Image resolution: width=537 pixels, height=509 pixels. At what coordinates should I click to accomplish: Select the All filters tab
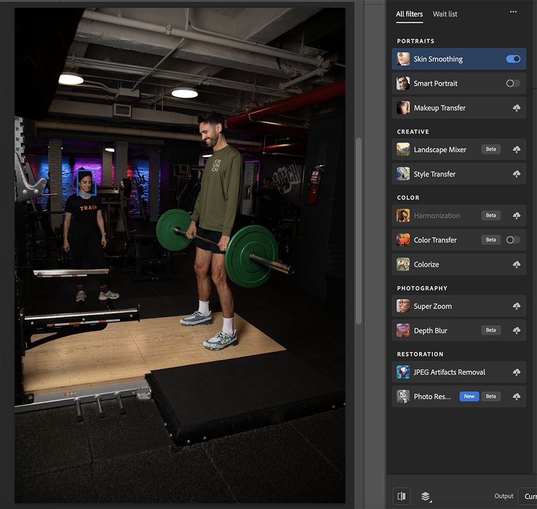pos(409,14)
